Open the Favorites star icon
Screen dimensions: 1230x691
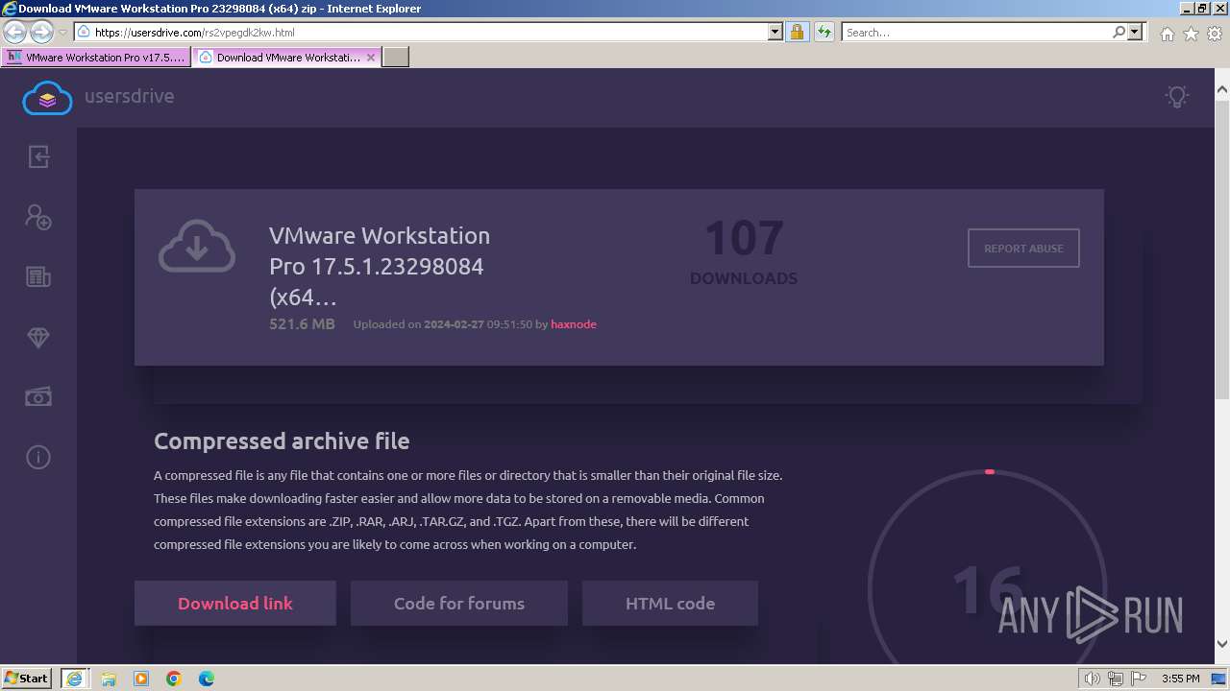pos(1191,33)
